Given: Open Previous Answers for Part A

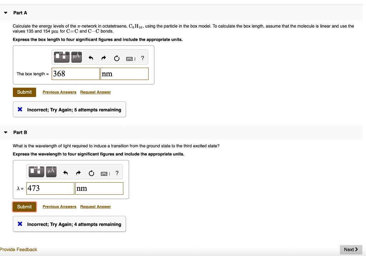Looking at the screenshot, I should click(x=59, y=92).
